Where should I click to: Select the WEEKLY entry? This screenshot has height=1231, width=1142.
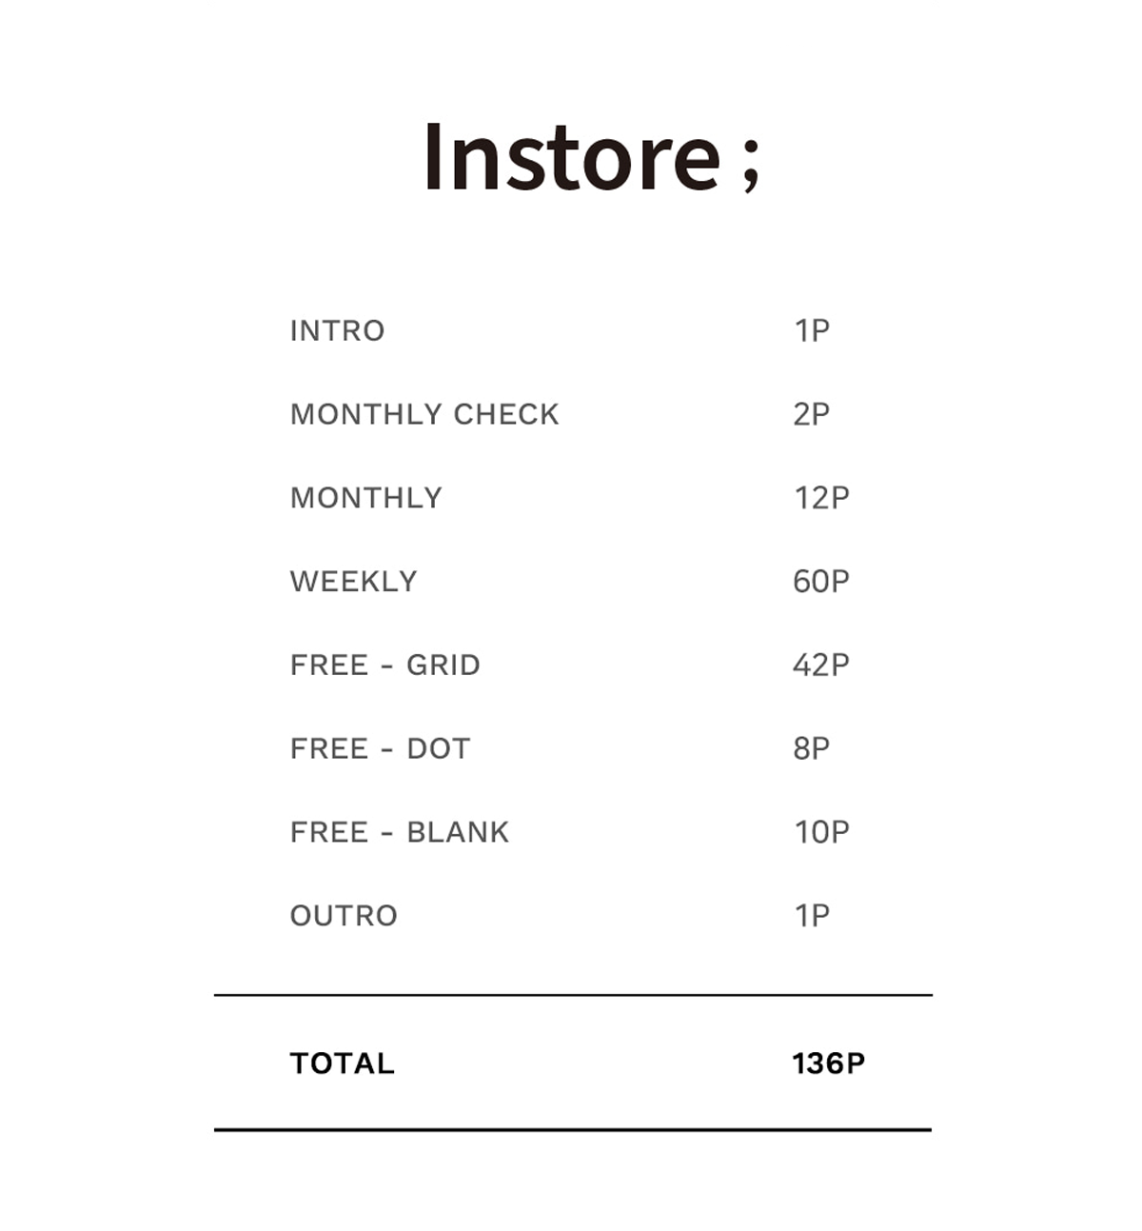pyautogui.click(x=353, y=582)
